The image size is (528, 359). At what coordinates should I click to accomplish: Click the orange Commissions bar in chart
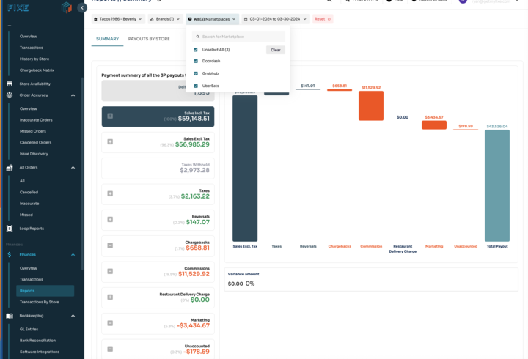pos(371,106)
